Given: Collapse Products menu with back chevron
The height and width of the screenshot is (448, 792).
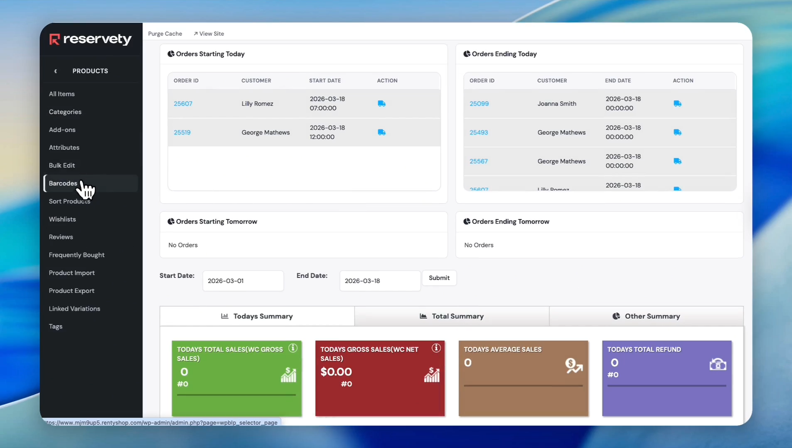Looking at the screenshot, I should pos(56,71).
